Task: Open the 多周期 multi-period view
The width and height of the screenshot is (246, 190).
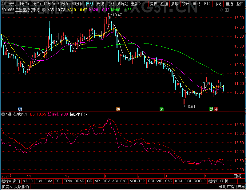Action: coord(122,4)
